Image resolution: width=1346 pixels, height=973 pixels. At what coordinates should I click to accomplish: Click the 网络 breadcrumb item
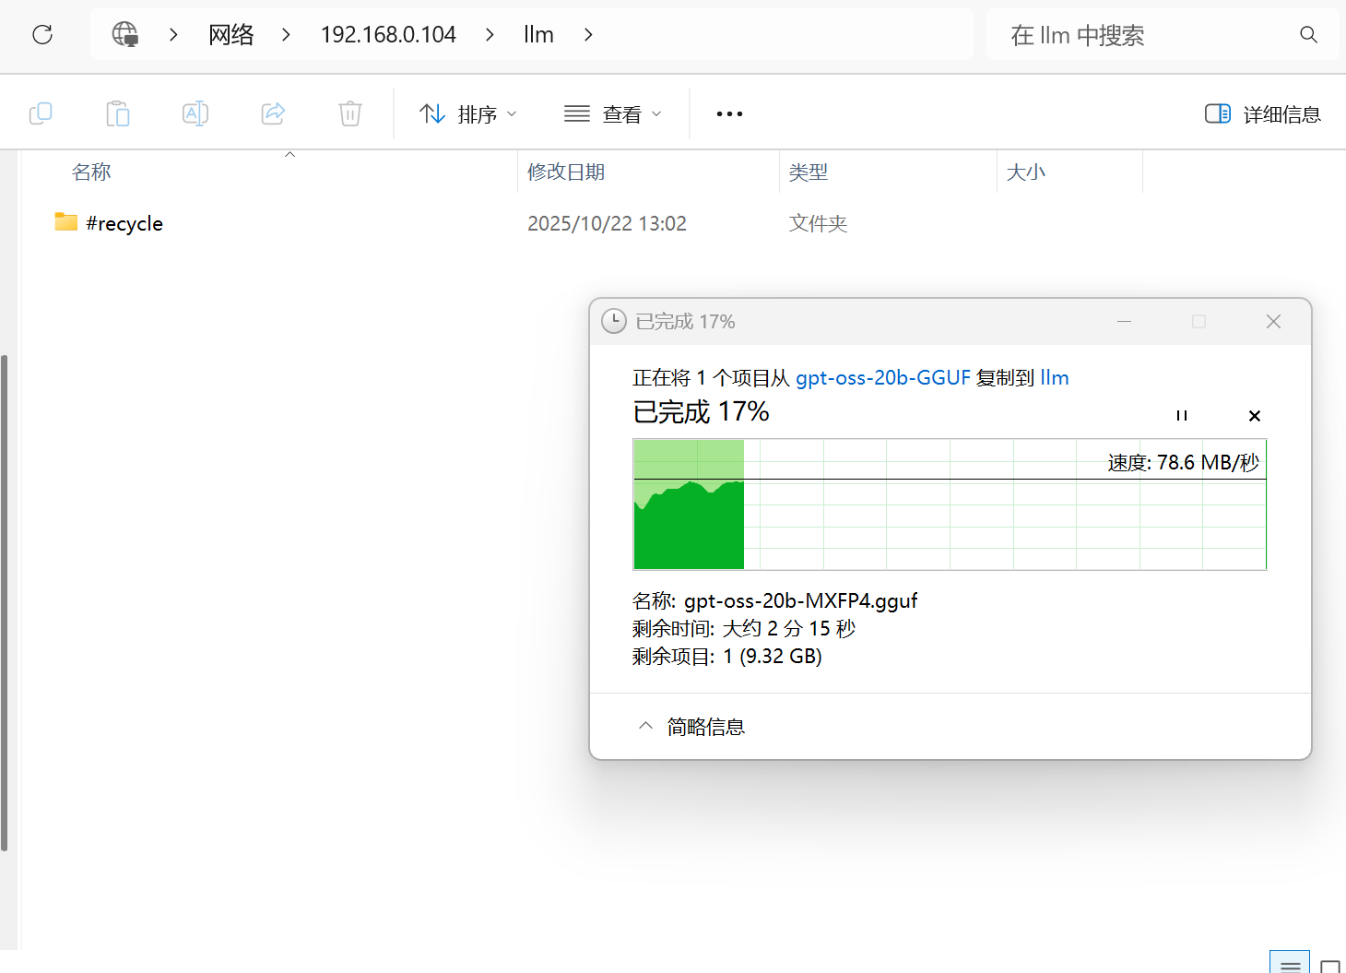coord(230,35)
